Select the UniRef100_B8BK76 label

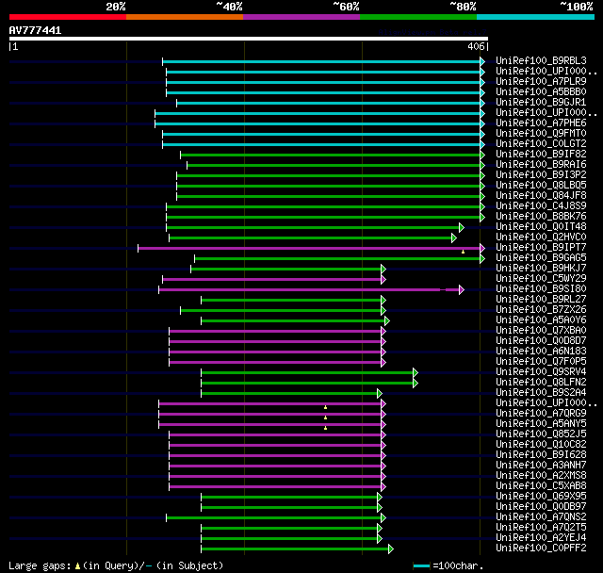pos(541,217)
